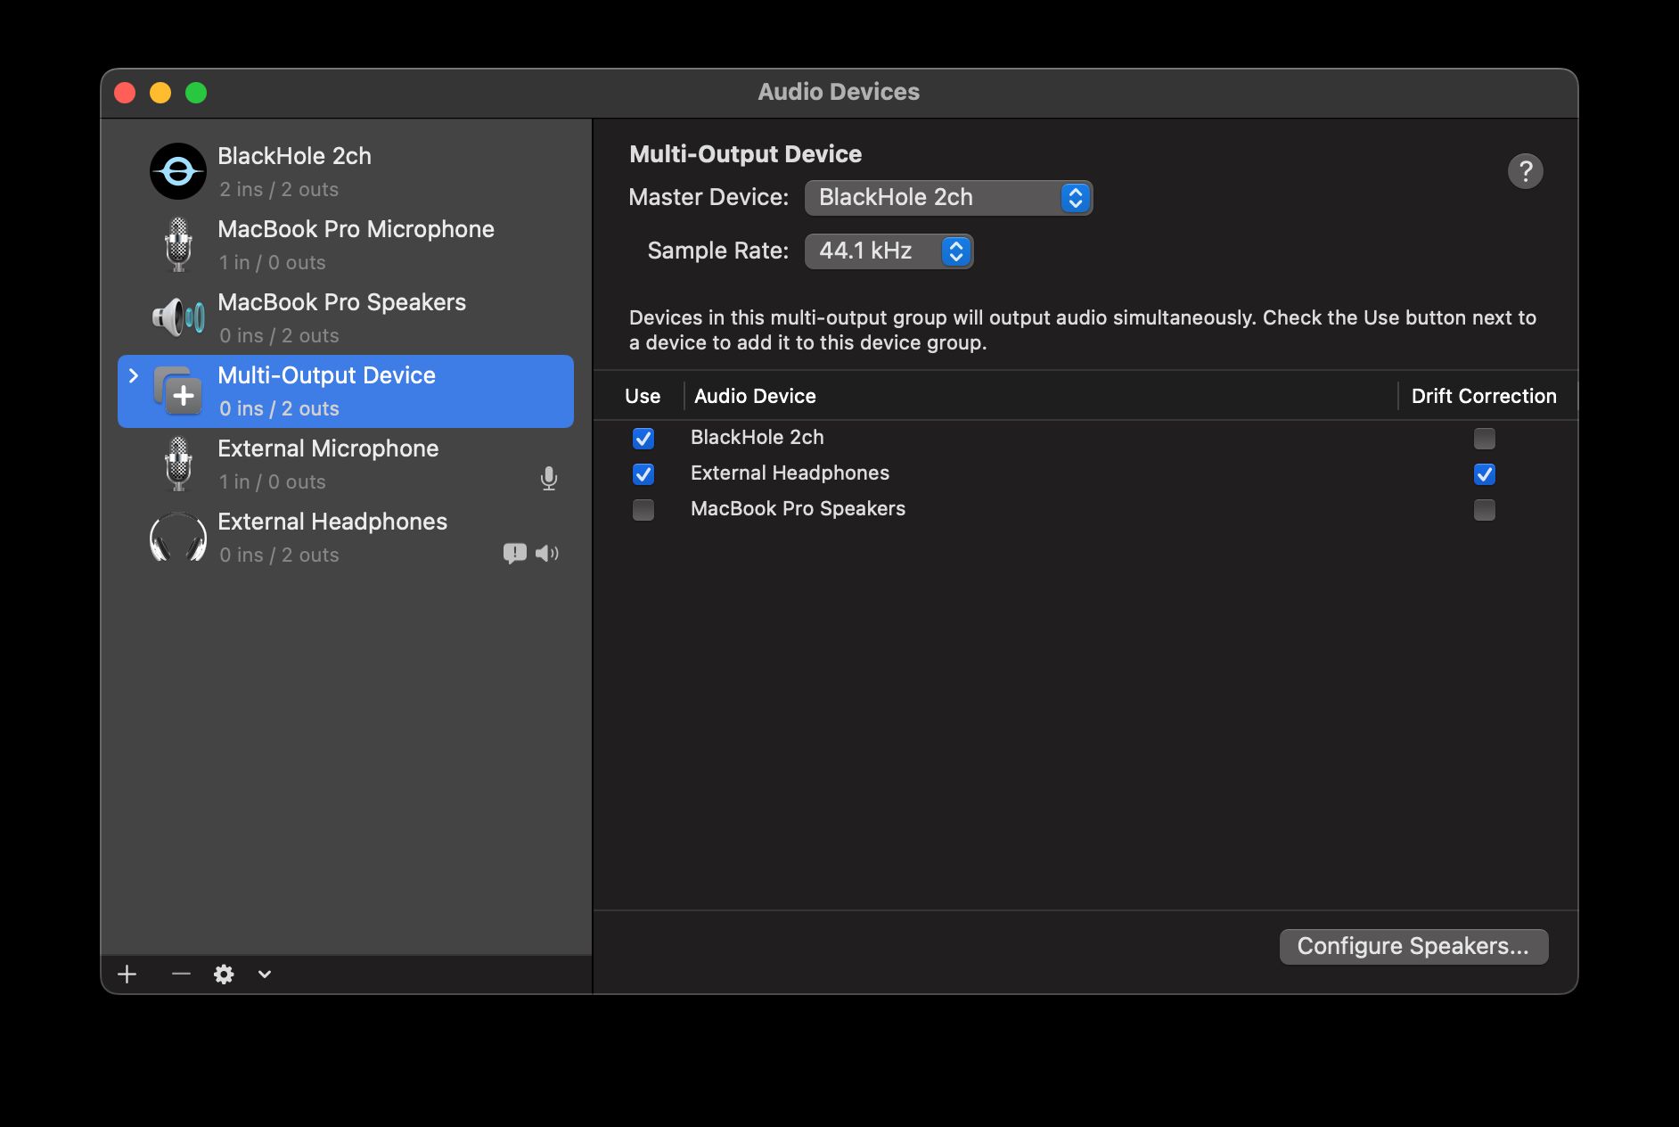Uncheck Use for BlackHole 2ch
Viewport: 1679px width, 1127px height.
point(643,439)
